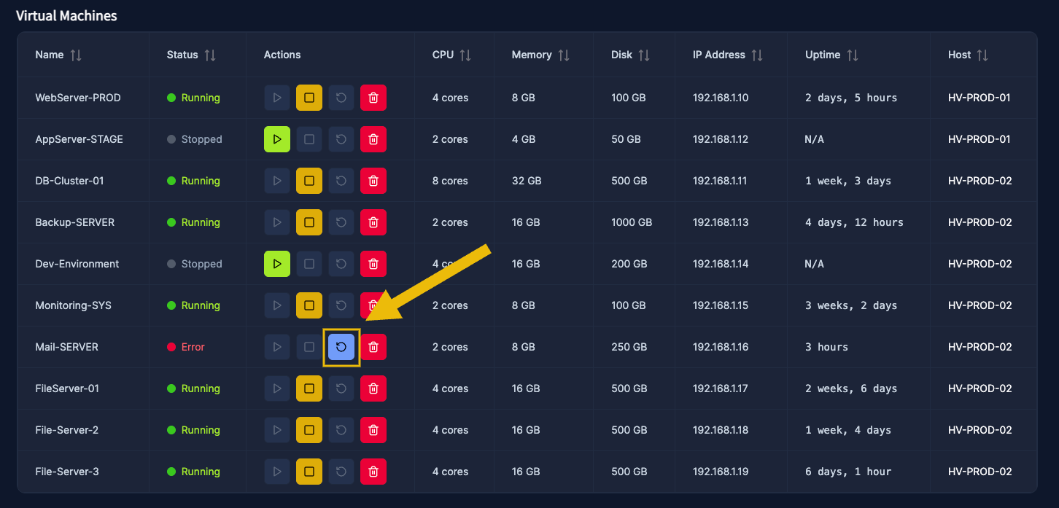Delete the Mail-SERVER virtual machine
Screen dimensions: 1059x508
(x=373, y=347)
